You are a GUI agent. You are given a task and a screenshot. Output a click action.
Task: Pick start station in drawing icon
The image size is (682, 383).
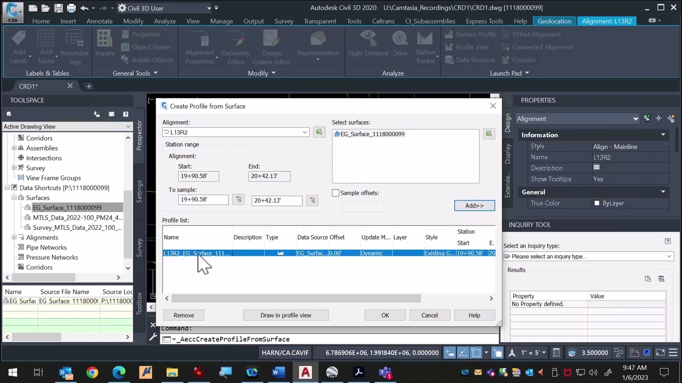point(238,199)
